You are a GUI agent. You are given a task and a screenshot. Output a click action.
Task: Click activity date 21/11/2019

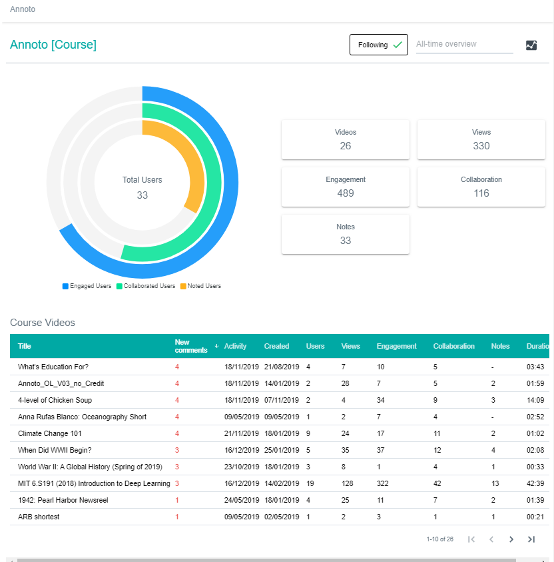click(x=242, y=433)
